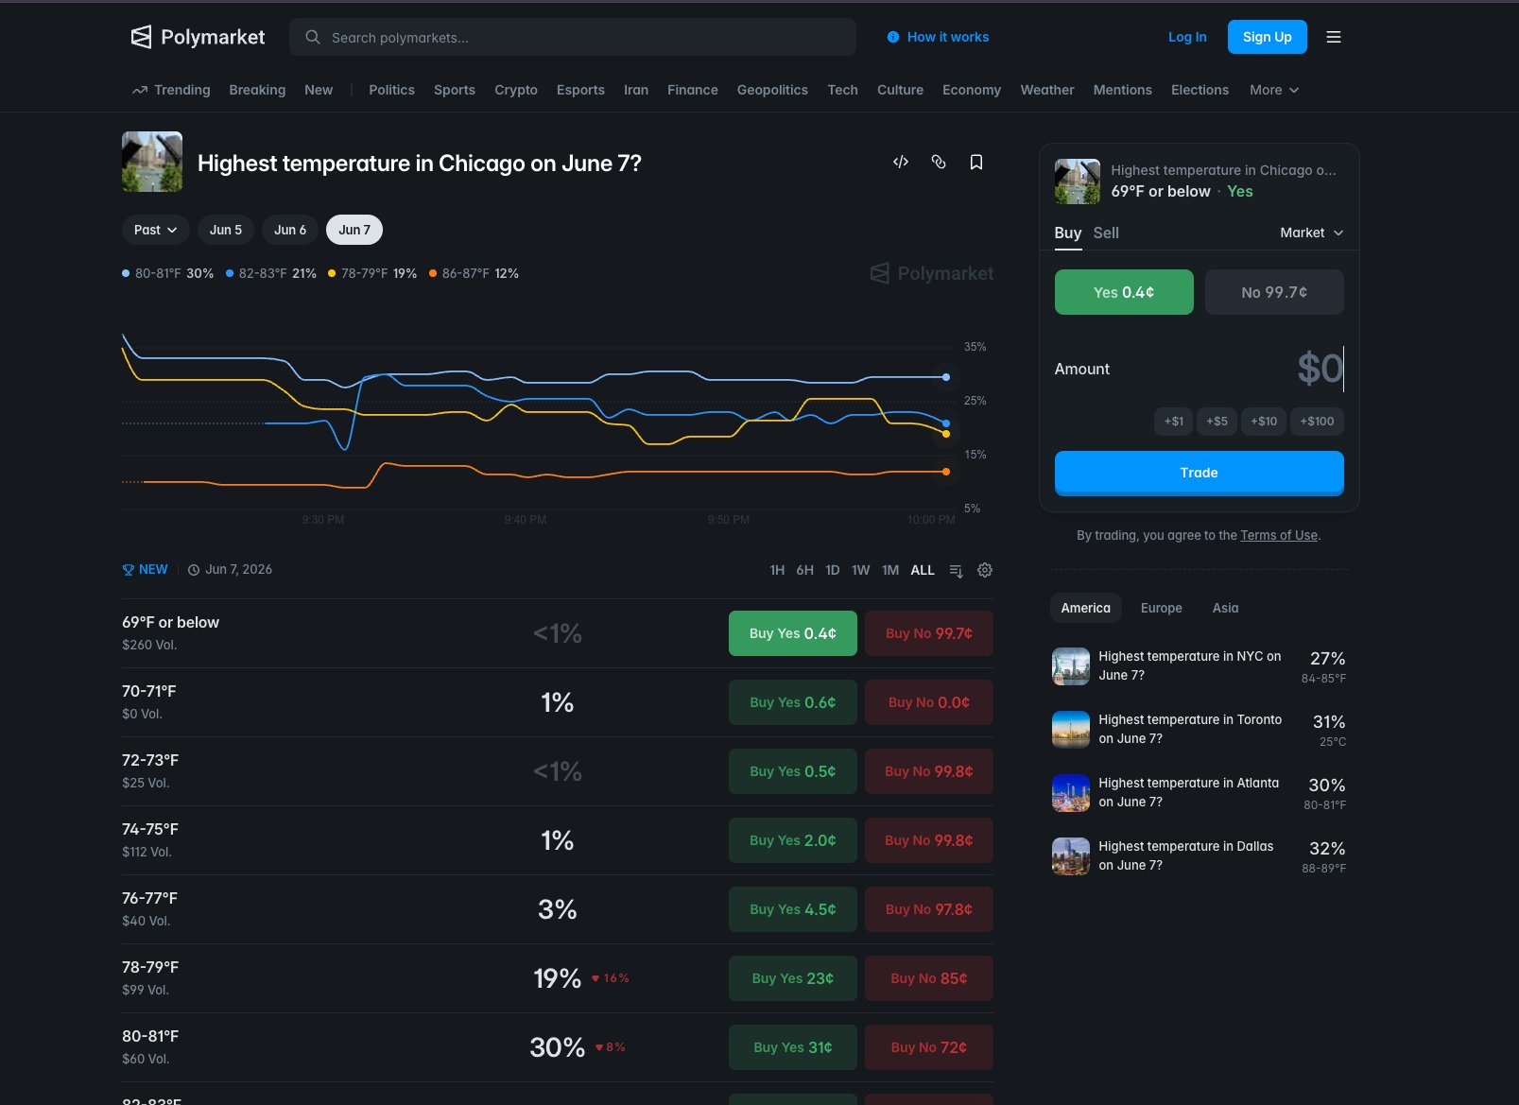Click the Trending arrow icon
1519x1105 pixels.
pos(140,90)
